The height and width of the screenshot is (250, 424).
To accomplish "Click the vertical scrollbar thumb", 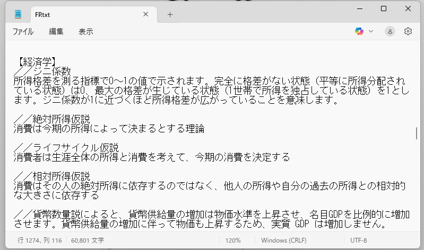I will 417,132.
